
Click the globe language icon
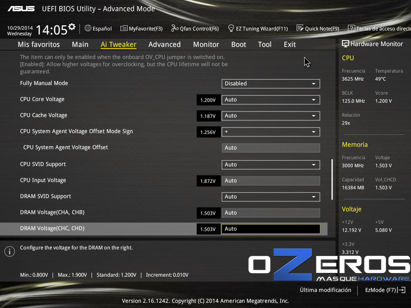tap(88, 28)
